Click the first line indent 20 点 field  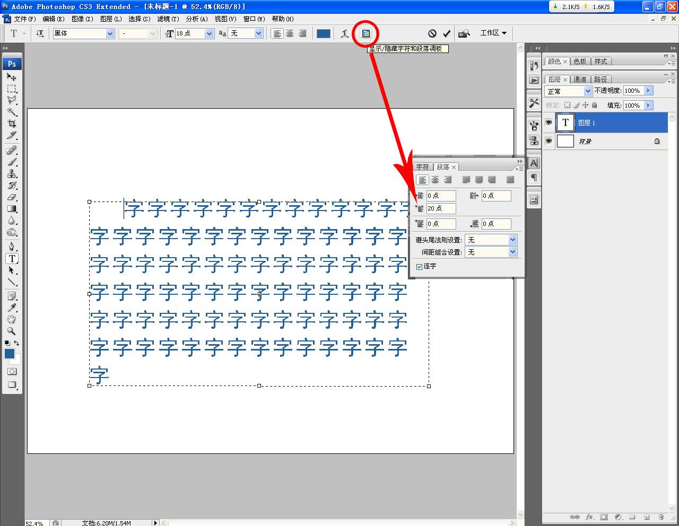(x=441, y=209)
